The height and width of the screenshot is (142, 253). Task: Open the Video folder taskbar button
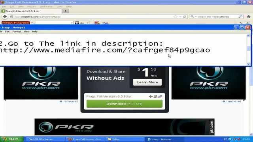pyautogui.click(x=125, y=139)
